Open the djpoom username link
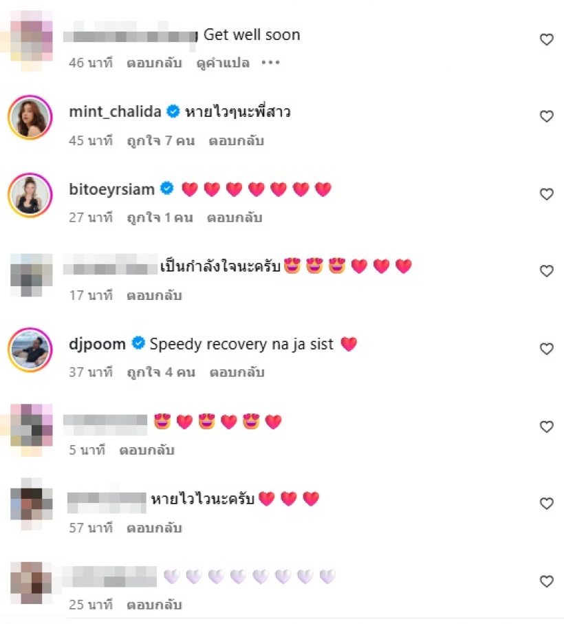 (x=97, y=344)
